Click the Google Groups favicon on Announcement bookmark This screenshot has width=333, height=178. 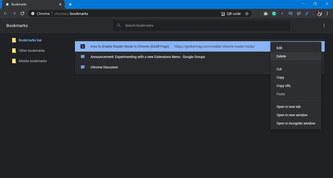click(83, 57)
